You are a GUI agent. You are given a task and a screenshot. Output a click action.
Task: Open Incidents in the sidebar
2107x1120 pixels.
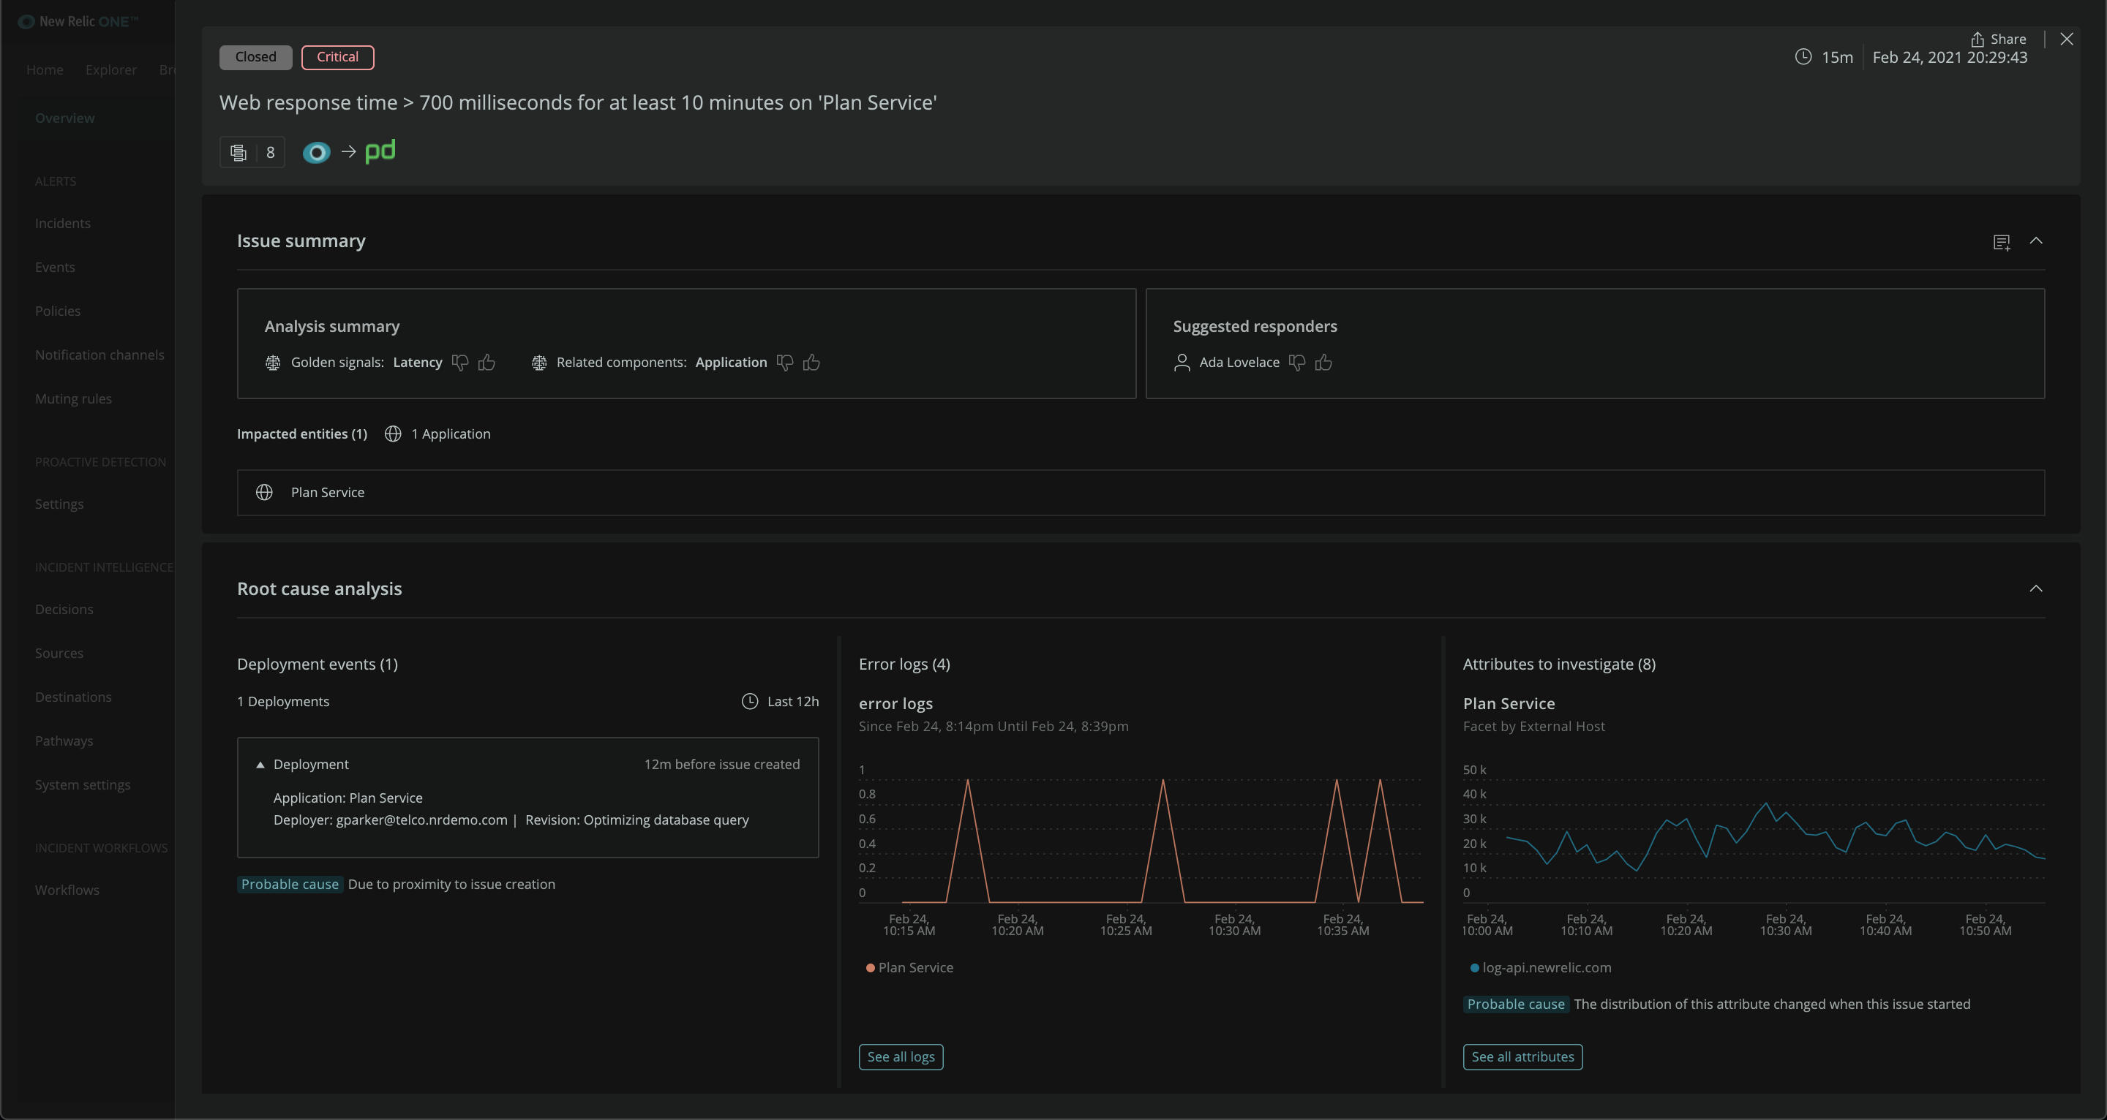(x=63, y=223)
